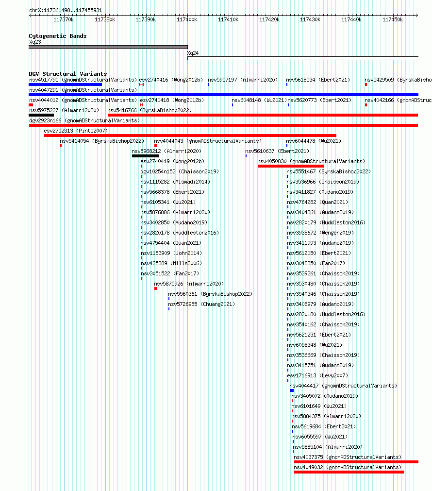The image size is (432, 491).
Task: Select nsv2820178 (Huddleston2016) label
Action: 180,233
